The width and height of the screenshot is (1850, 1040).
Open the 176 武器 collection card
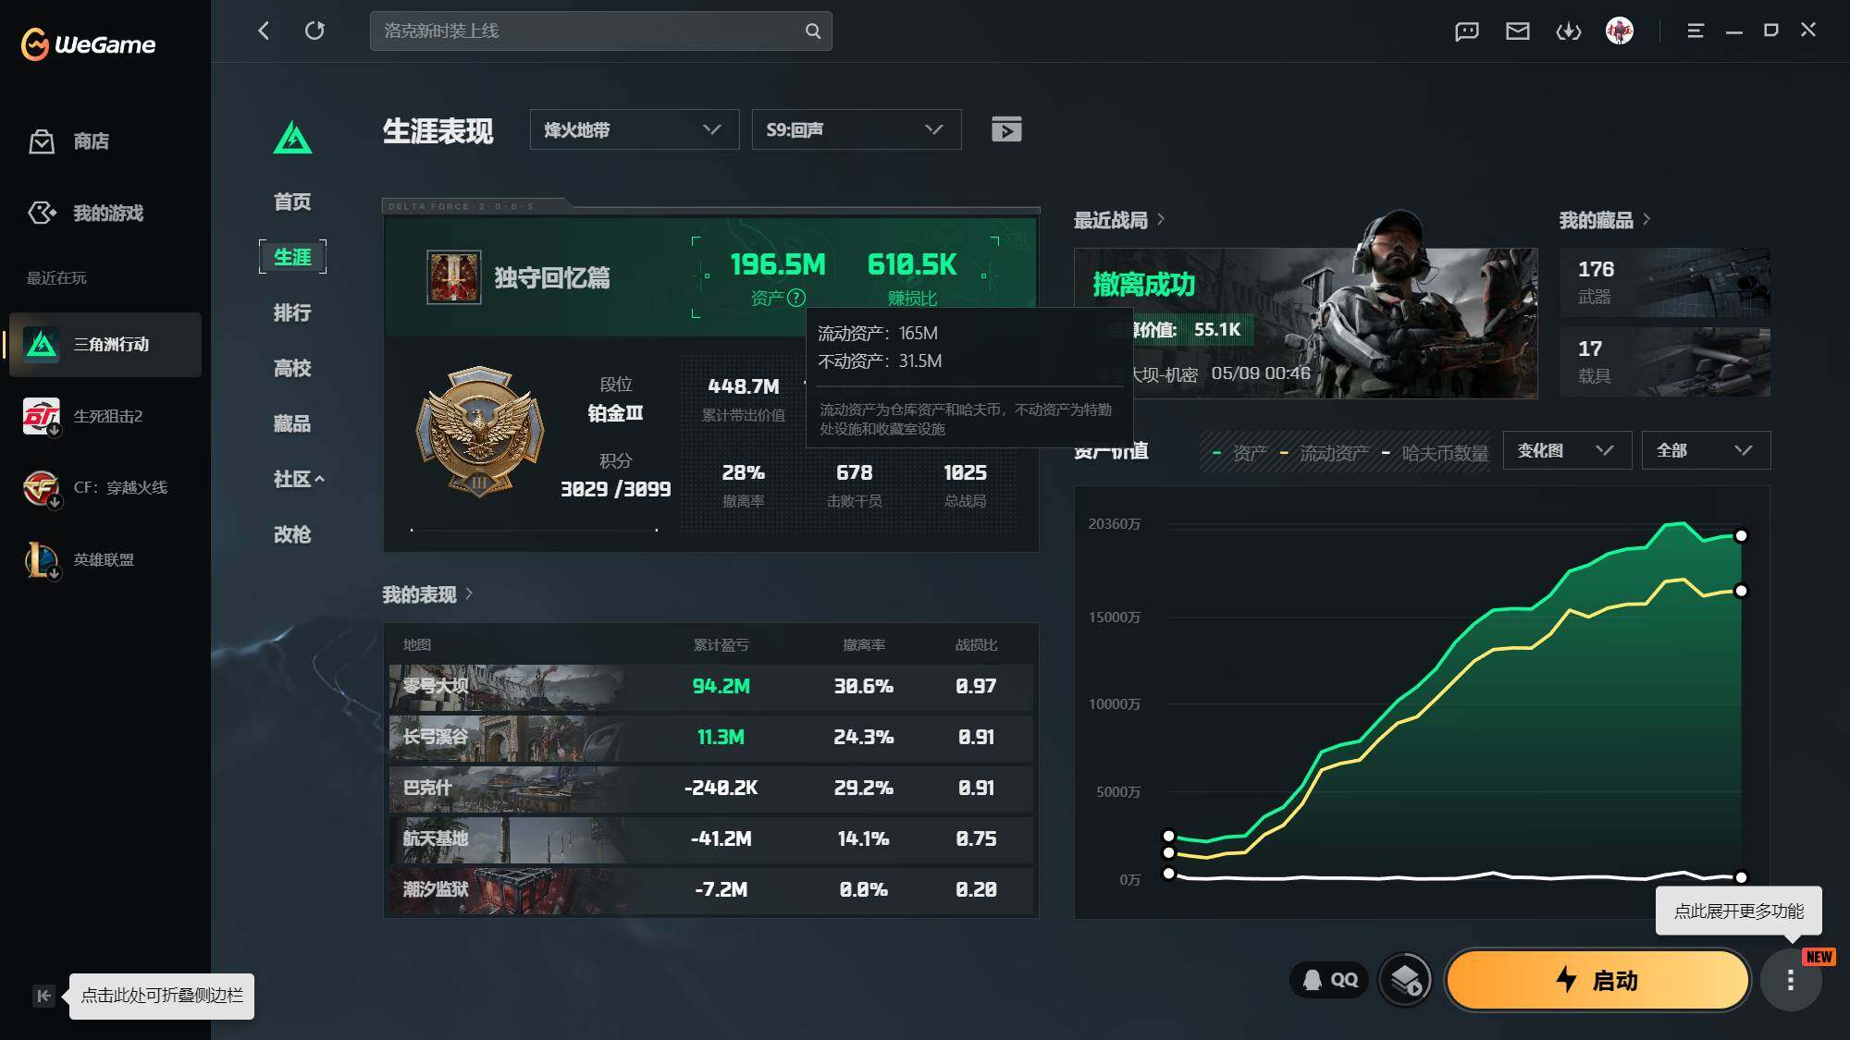(x=1665, y=282)
